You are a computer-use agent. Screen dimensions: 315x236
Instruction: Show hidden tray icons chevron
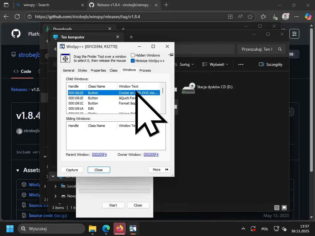click(243, 229)
